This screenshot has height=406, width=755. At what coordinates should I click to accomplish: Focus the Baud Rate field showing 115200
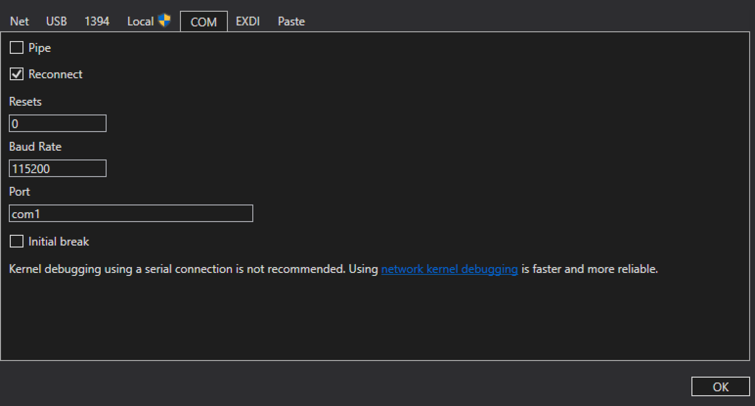click(58, 169)
